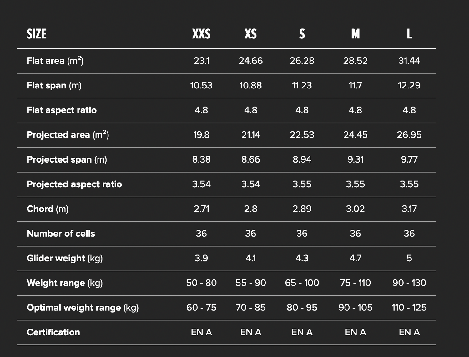Select the XXS size column header
The height and width of the screenshot is (357, 469).
[201, 34]
